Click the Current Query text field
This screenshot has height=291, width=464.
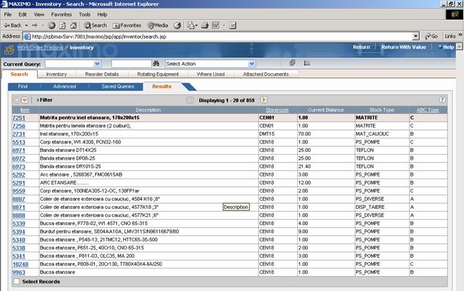coord(70,64)
